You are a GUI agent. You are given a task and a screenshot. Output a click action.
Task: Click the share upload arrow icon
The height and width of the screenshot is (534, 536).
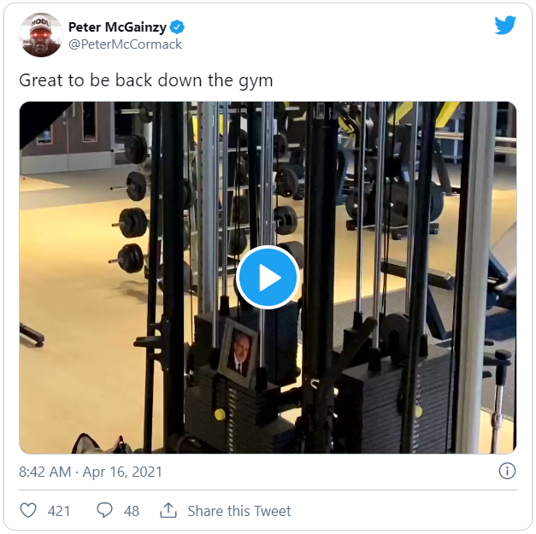tap(168, 510)
